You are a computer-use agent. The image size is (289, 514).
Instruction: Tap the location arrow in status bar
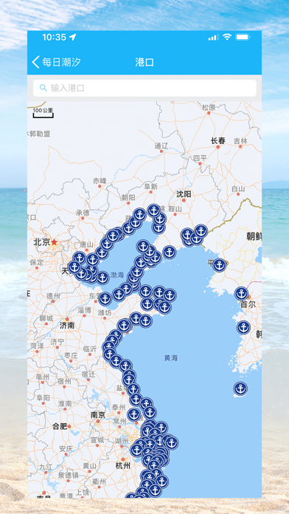pyautogui.click(x=73, y=38)
